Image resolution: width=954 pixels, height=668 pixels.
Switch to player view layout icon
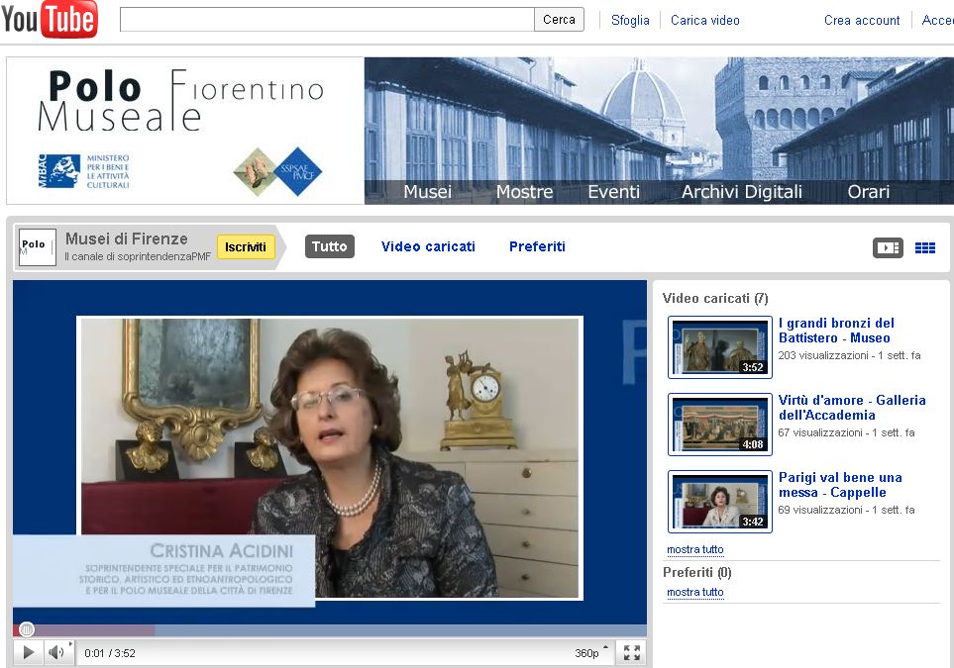click(x=888, y=247)
